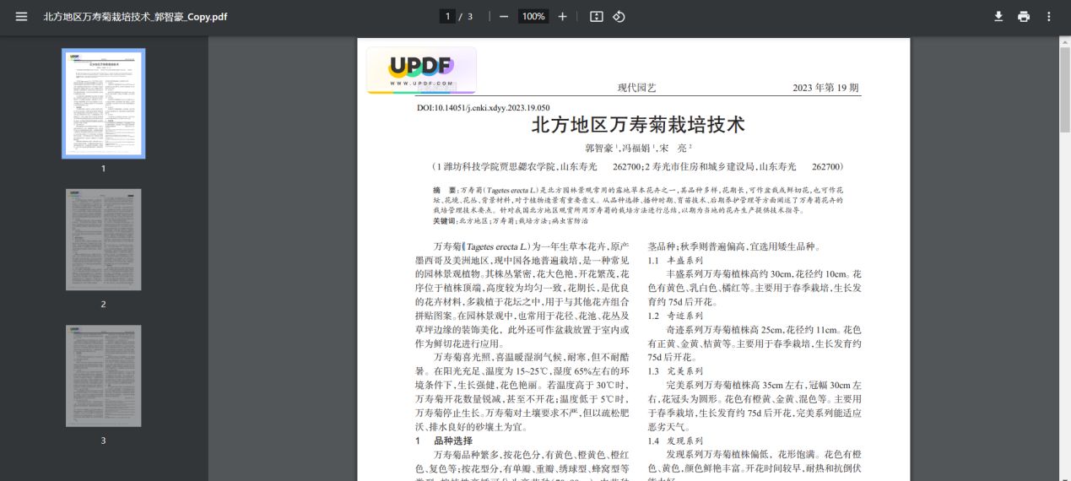
Task: Select the page 2 thumbnail
Action: pos(104,240)
